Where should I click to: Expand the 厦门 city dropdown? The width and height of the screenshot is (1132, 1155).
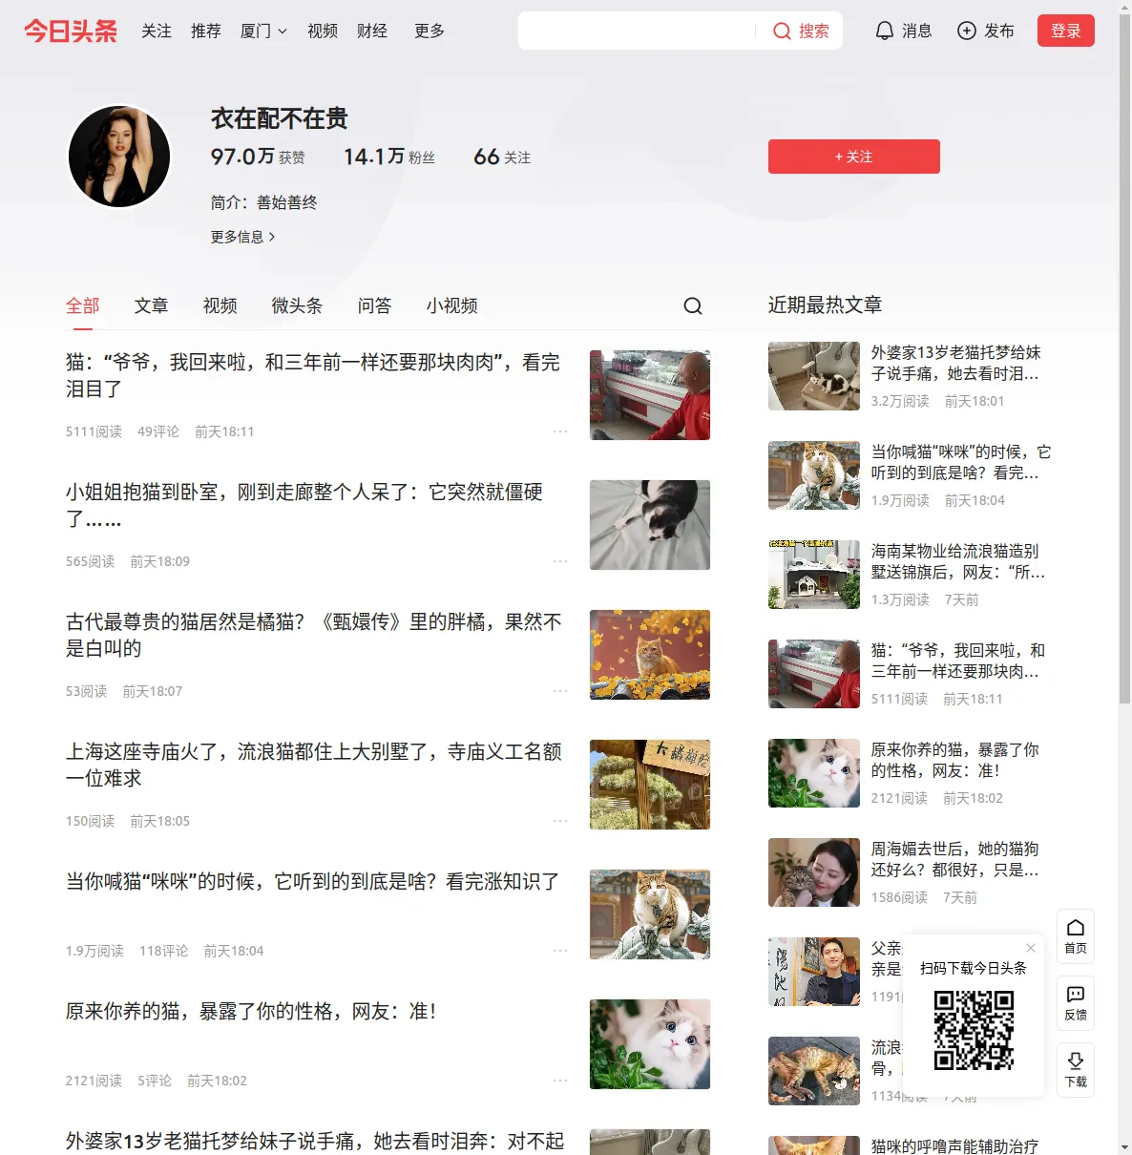coord(263,31)
